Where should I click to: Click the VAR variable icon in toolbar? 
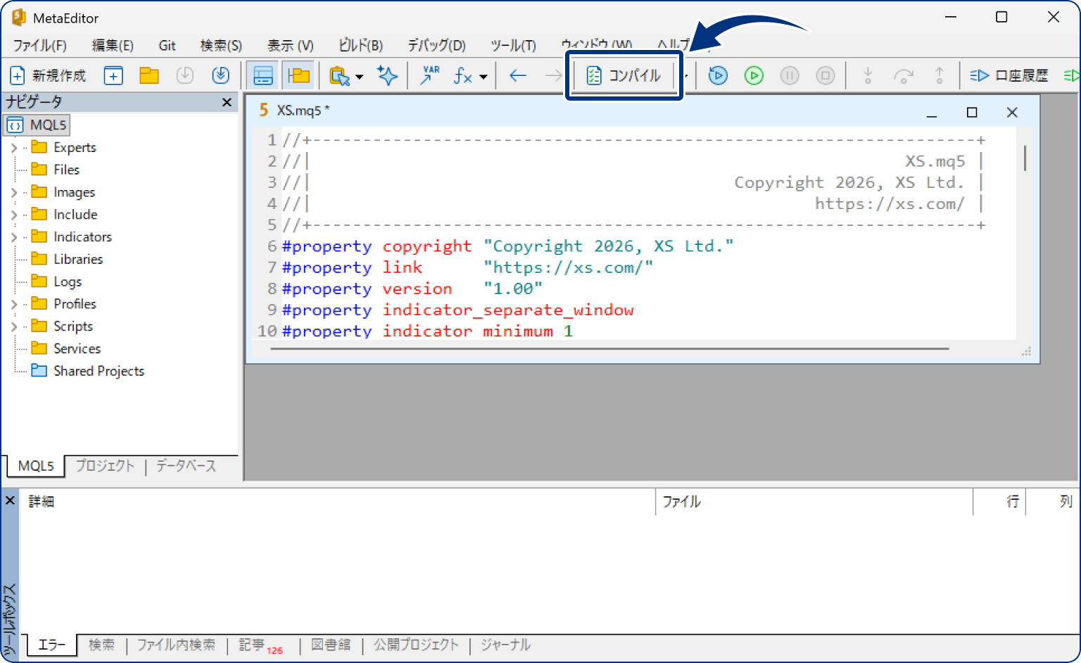pyautogui.click(x=429, y=75)
